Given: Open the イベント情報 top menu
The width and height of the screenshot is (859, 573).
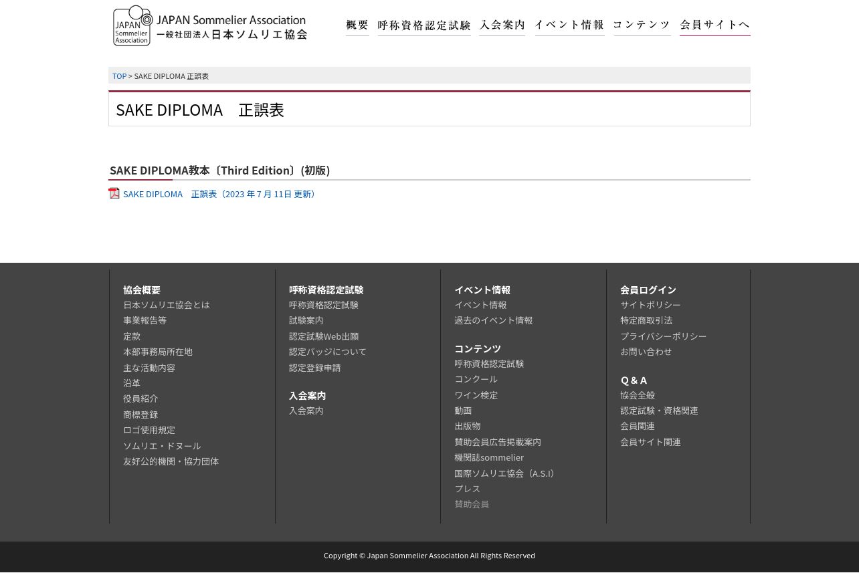Looking at the screenshot, I should 569,25.
